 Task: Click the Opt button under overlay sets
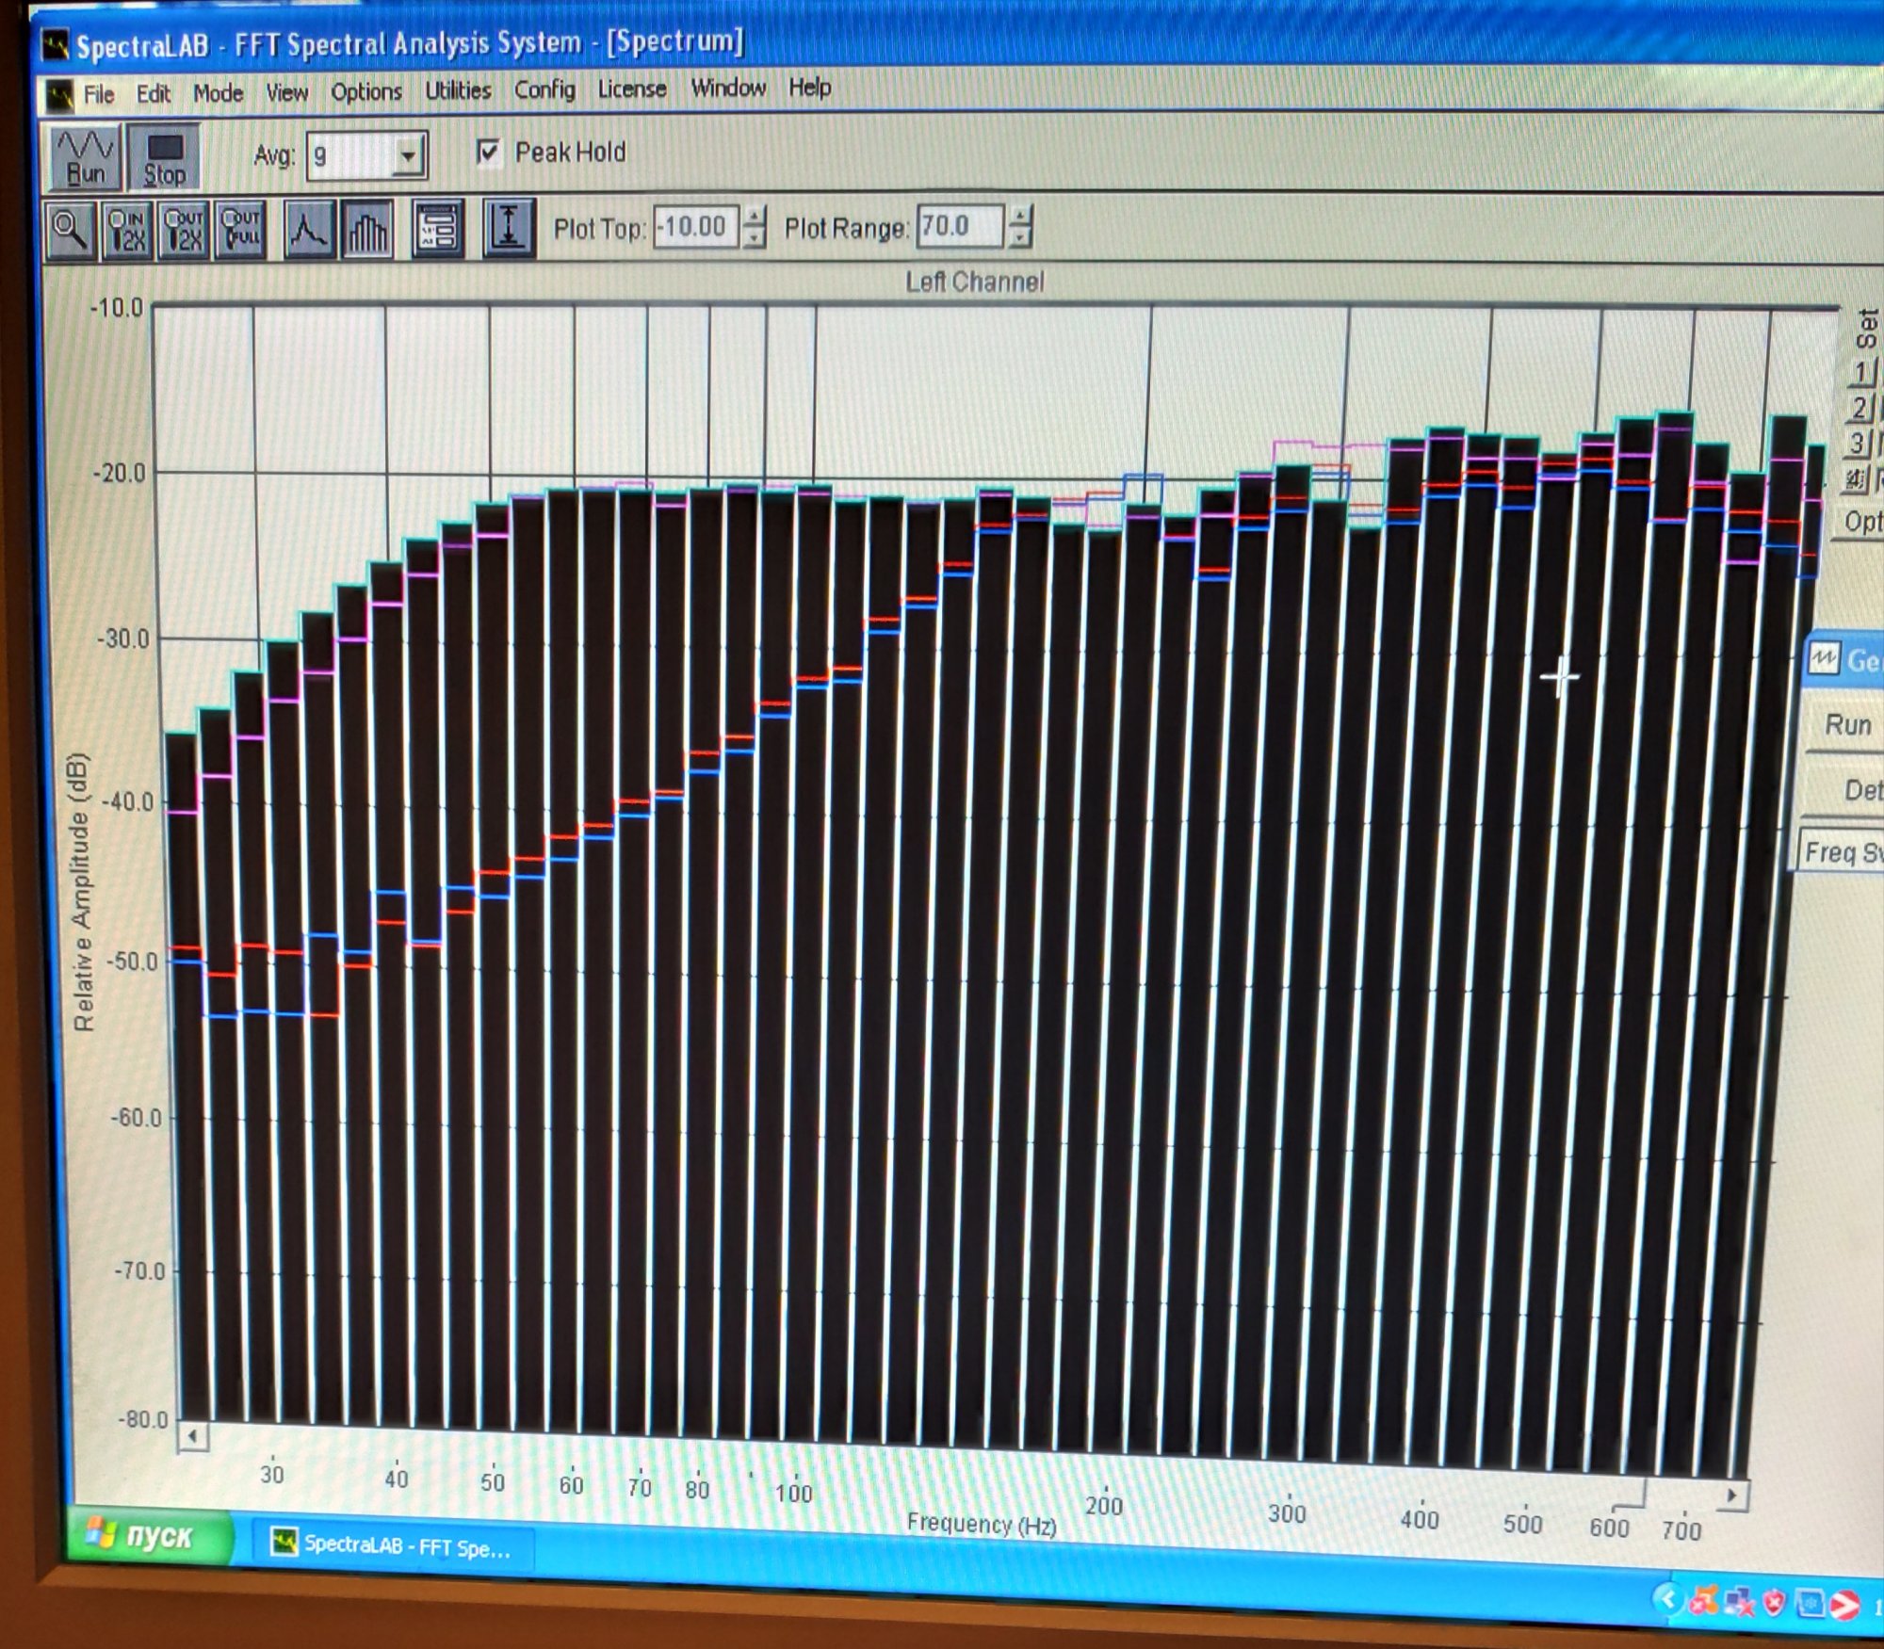1860,522
